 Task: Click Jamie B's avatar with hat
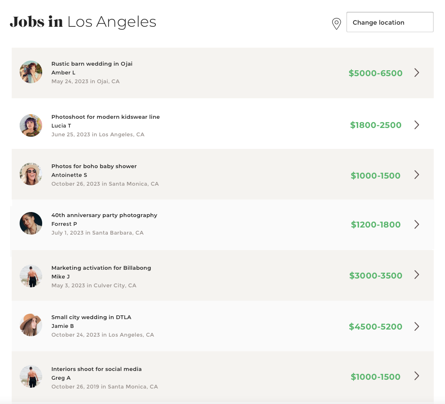click(x=31, y=325)
